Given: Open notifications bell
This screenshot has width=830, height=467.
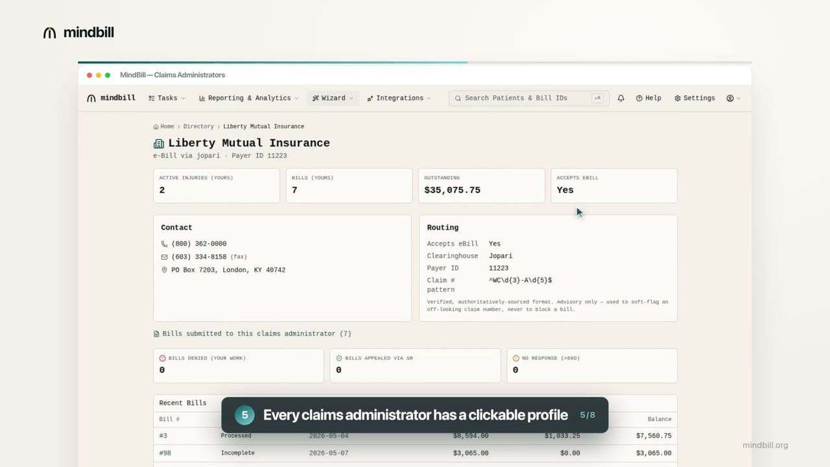Looking at the screenshot, I should click(x=621, y=98).
